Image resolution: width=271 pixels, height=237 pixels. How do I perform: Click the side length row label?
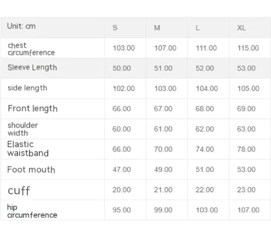point(27,88)
